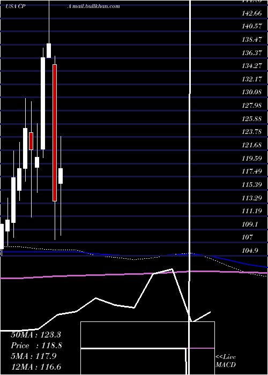This screenshot has width=268, height=375.
Task: Click the 138.47 price axis label
Action: 252,40
